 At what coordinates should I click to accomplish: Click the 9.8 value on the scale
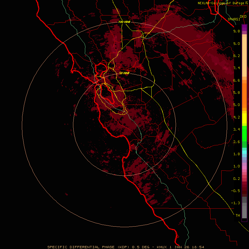tap(237, 31)
